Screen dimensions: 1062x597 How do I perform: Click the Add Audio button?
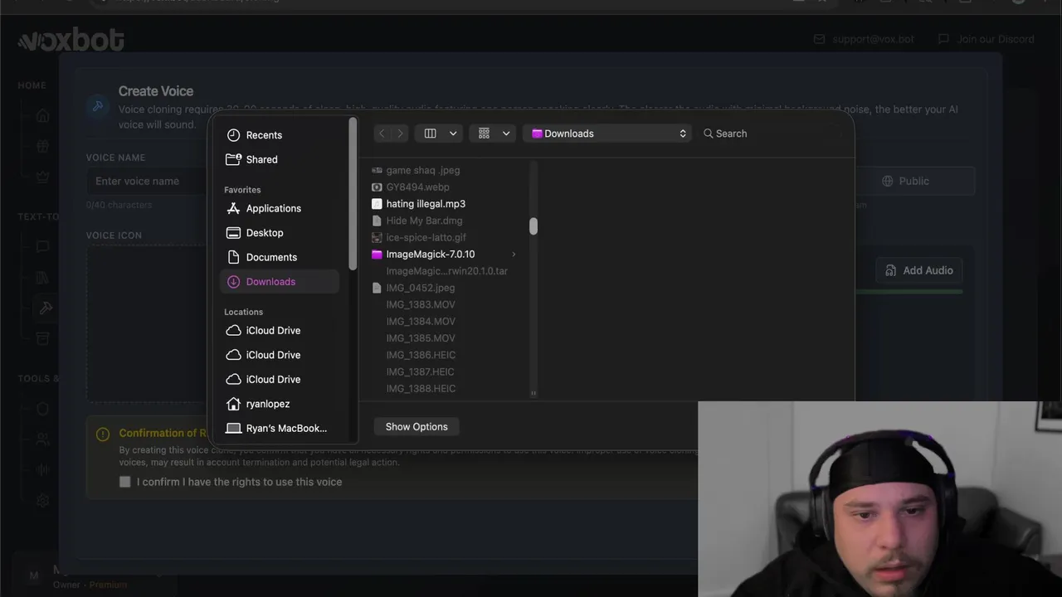point(918,270)
